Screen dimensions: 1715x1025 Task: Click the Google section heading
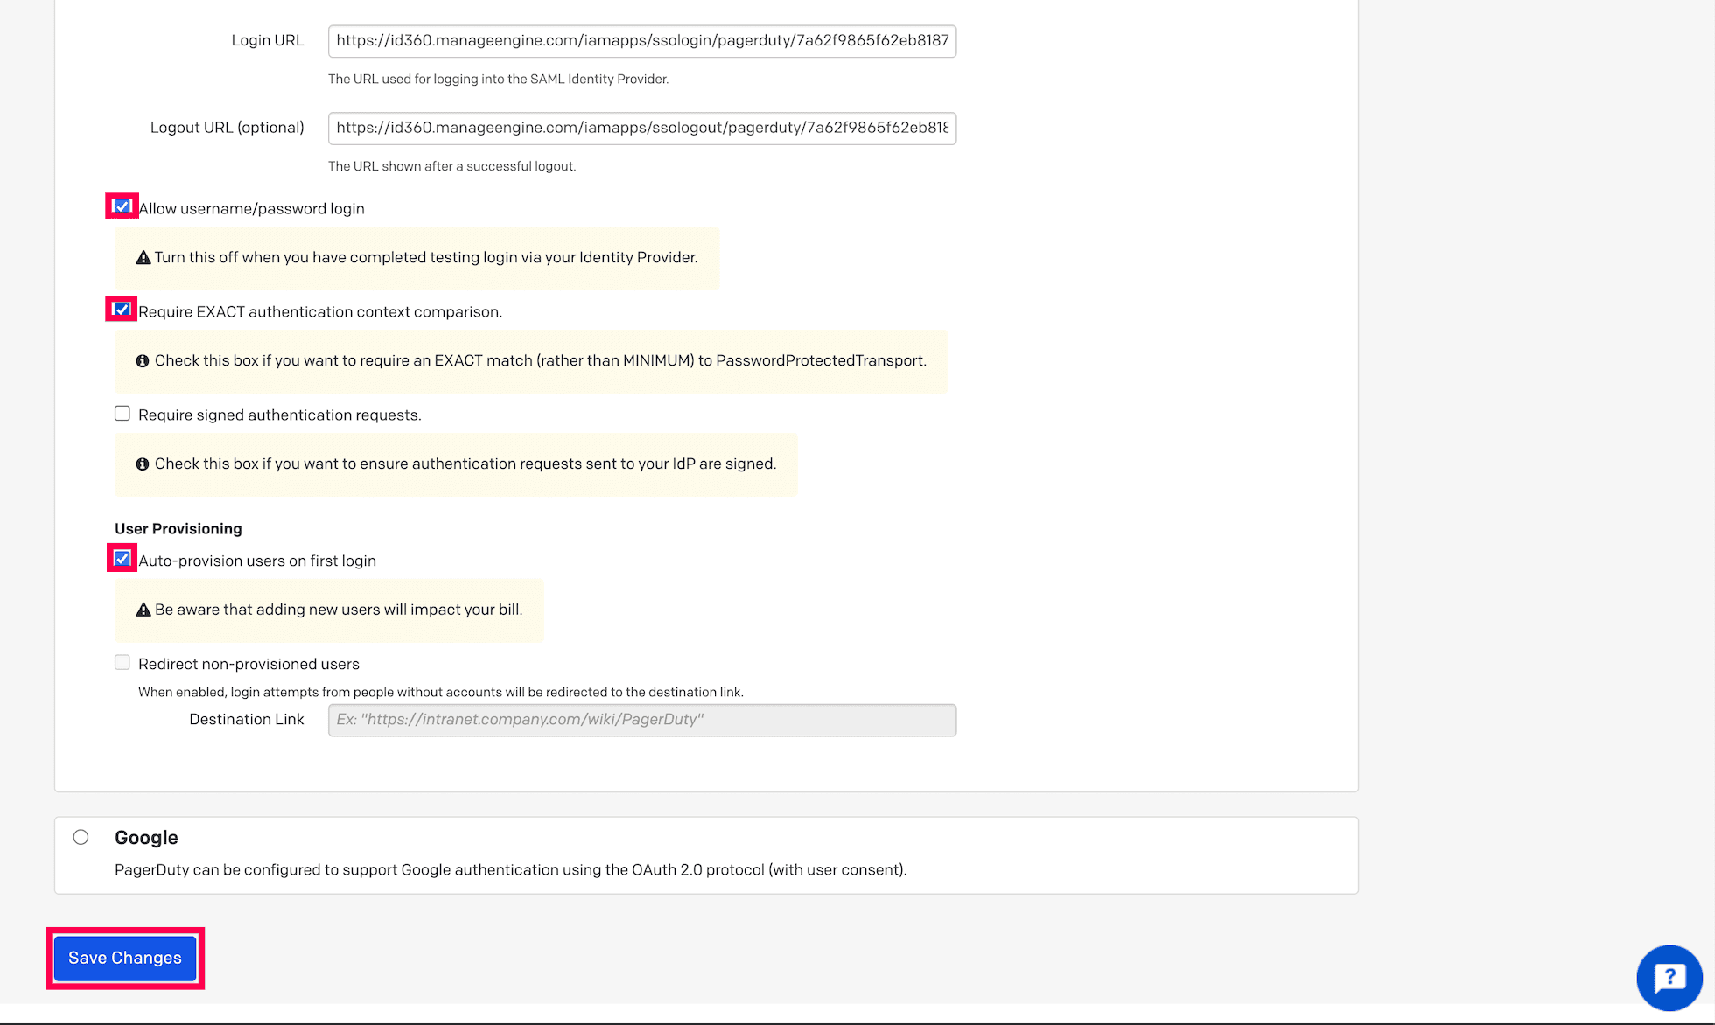pos(145,837)
